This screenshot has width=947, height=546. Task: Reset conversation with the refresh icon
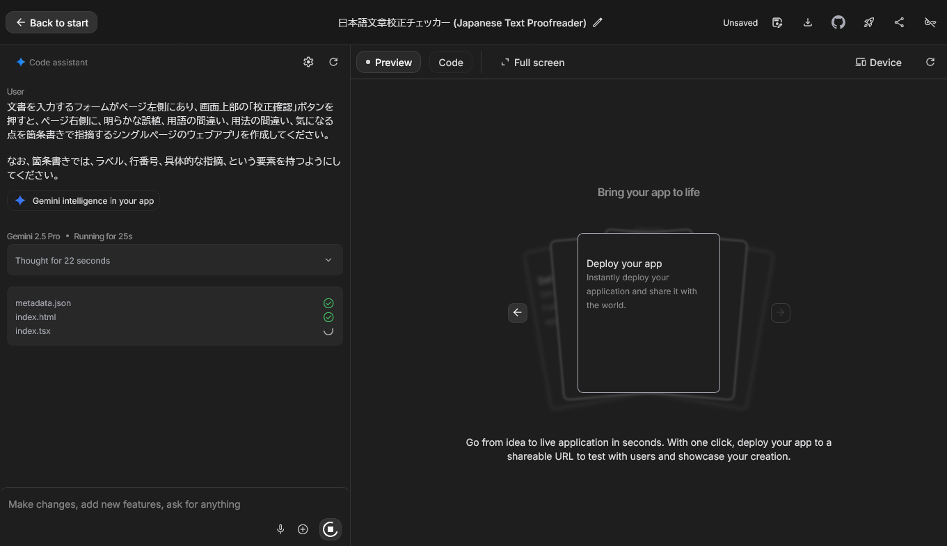(333, 62)
